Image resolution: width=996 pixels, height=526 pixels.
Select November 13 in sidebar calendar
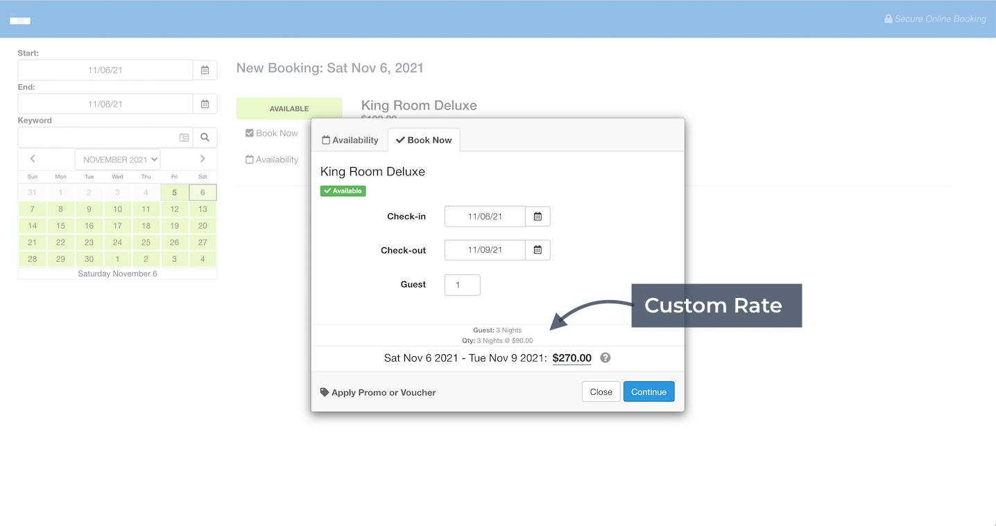pyautogui.click(x=203, y=209)
